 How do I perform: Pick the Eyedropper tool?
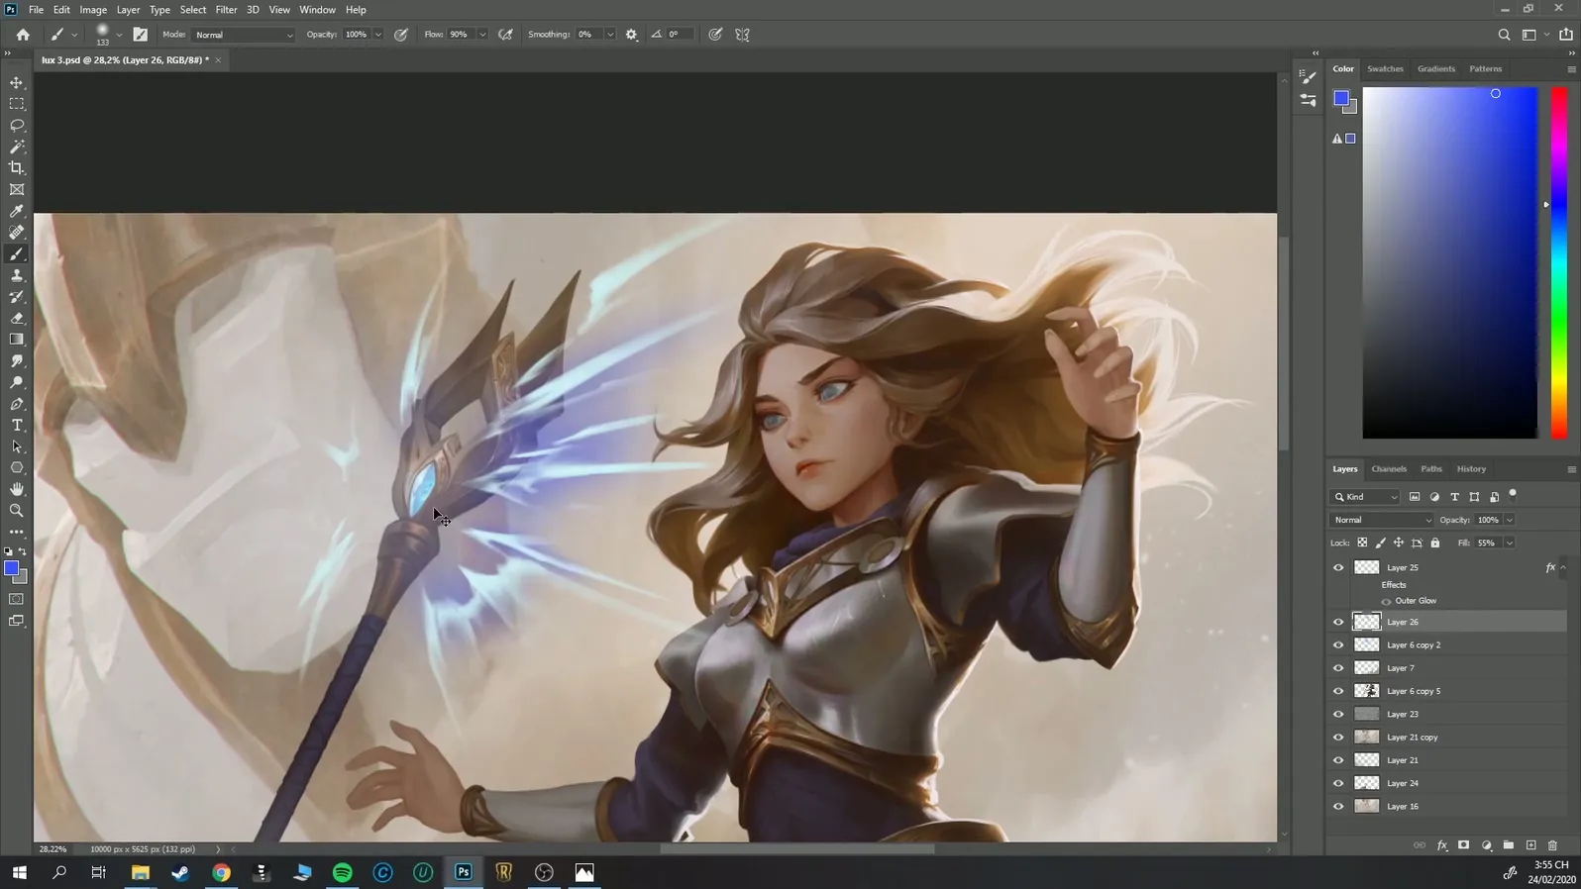(17, 211)
